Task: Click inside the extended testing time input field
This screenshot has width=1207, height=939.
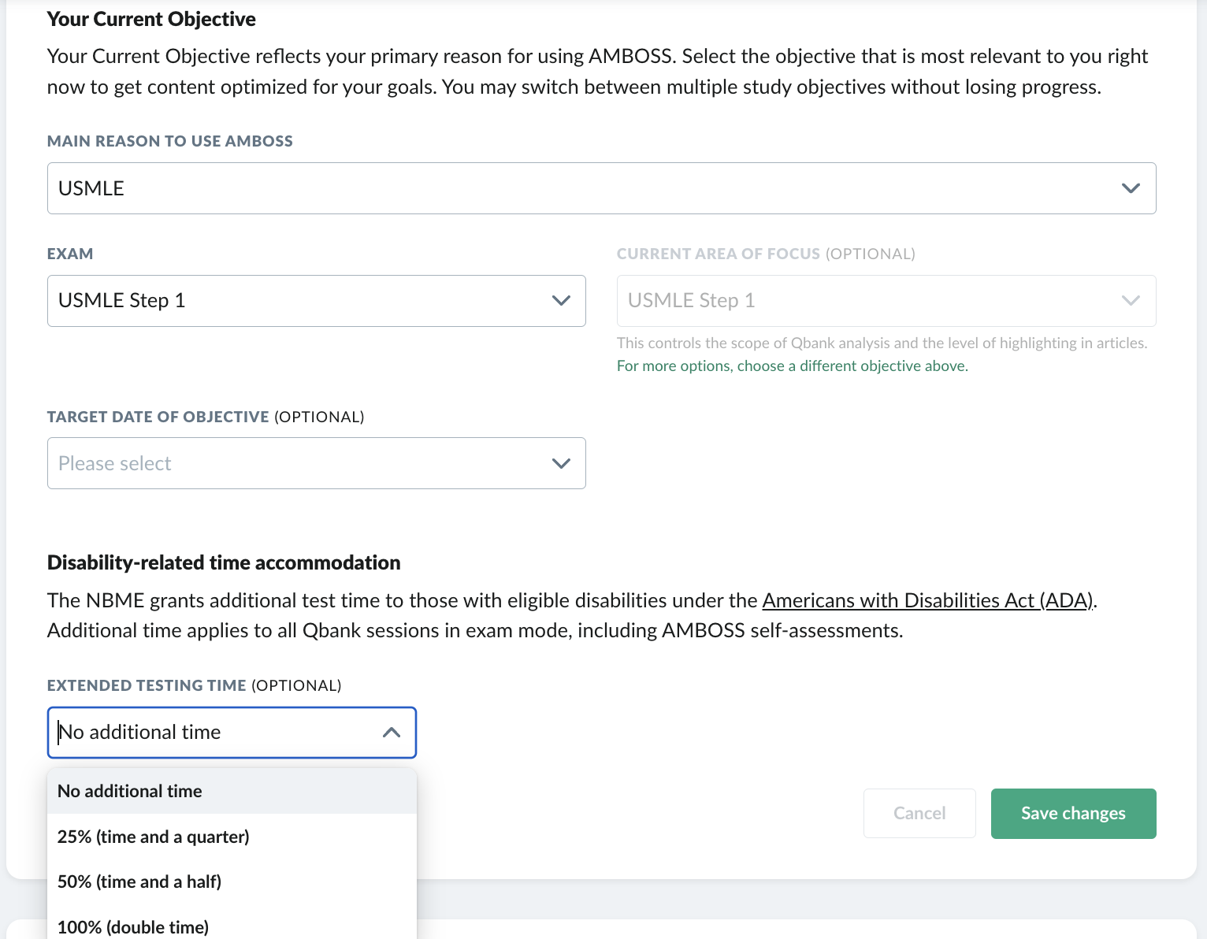Action: (197, 732)
